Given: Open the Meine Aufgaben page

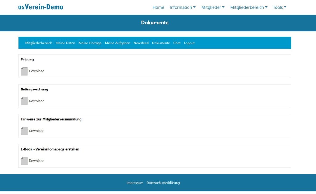Looking at the screenshot, I should [x=117, y=43].
